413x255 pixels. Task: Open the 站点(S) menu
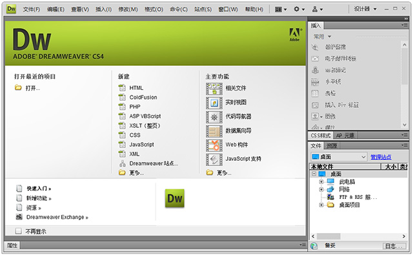pos(203,10)
